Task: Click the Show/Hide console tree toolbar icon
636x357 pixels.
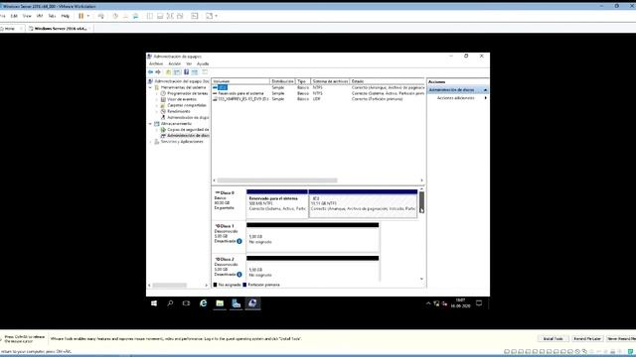Action: click(177, 72)
